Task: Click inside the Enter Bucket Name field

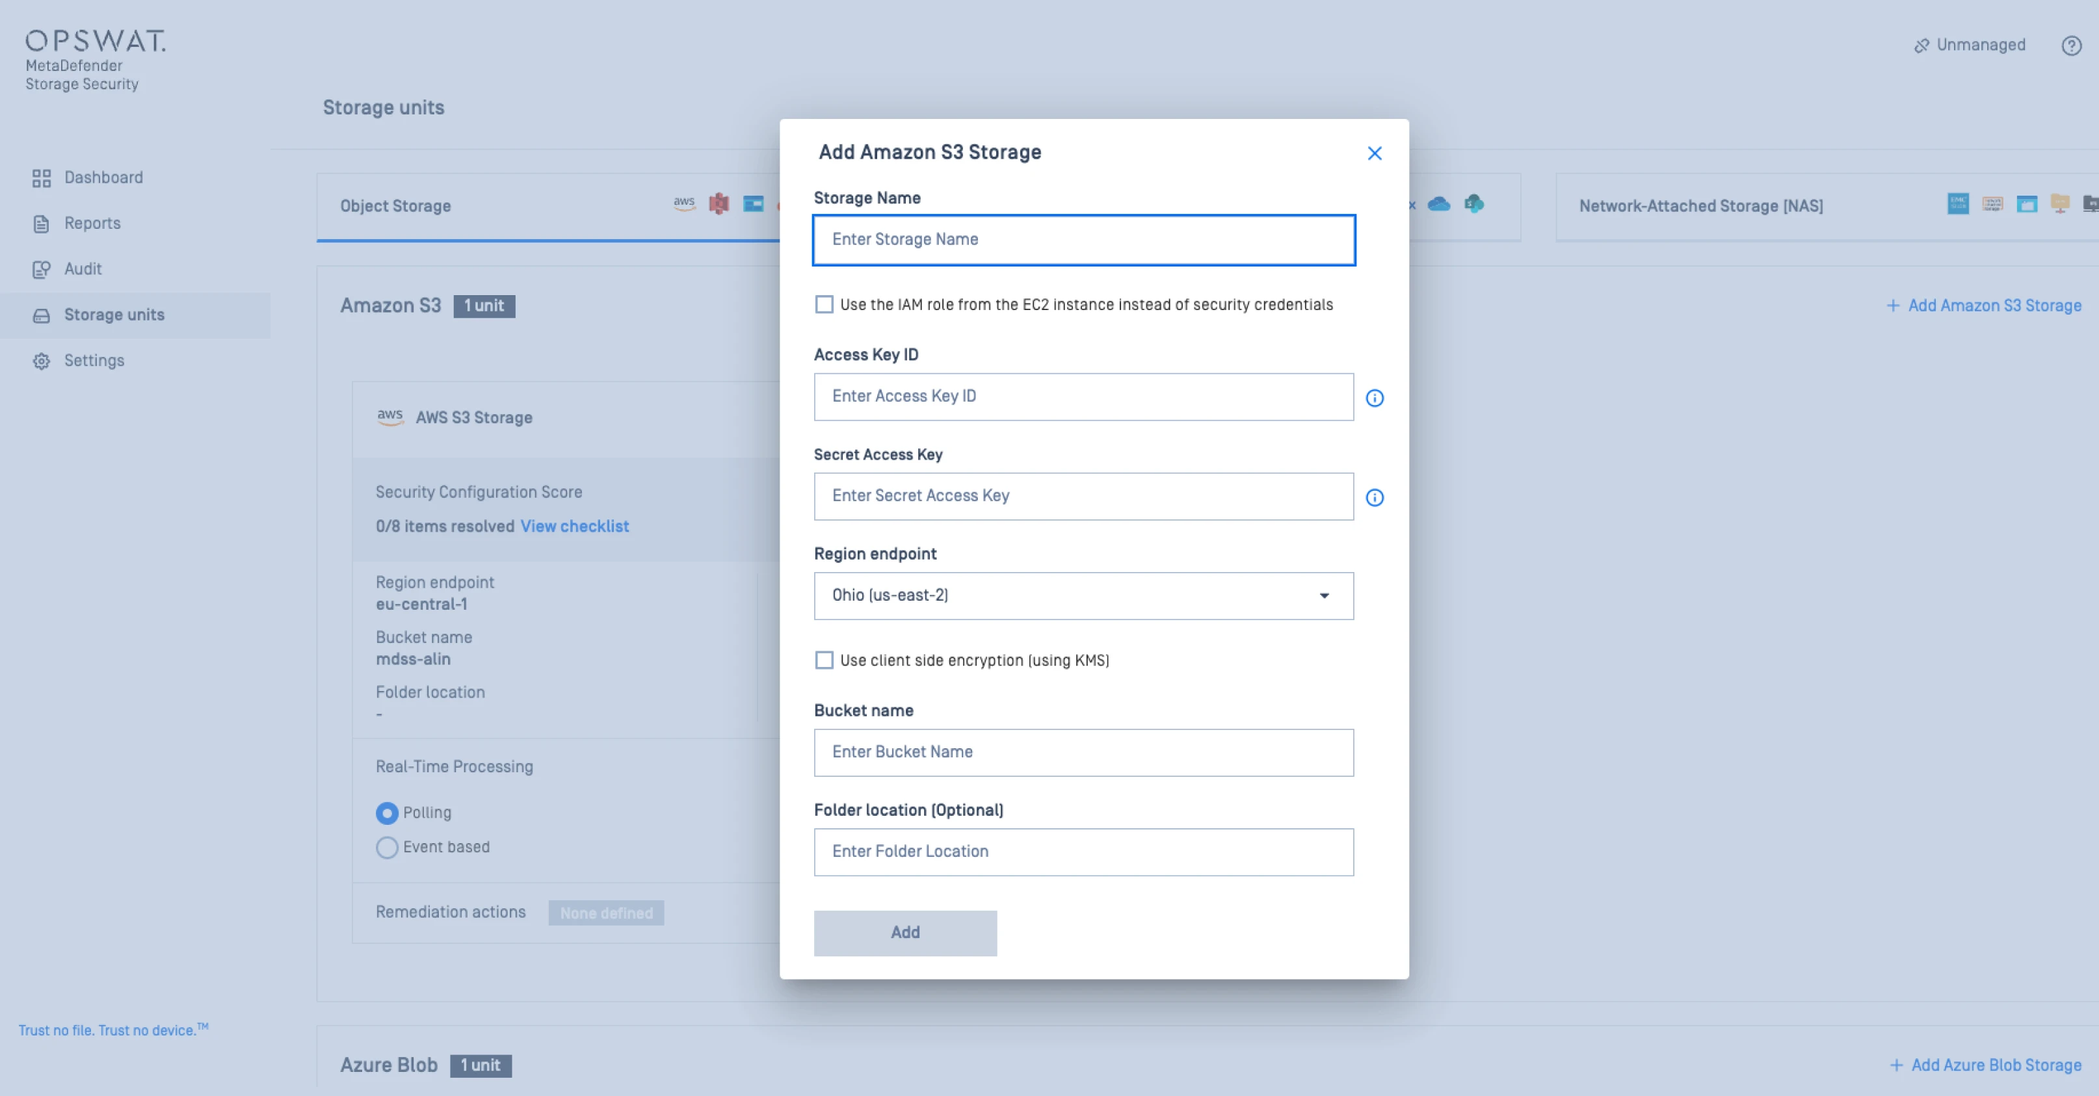Action: [x=1082, y=752]
